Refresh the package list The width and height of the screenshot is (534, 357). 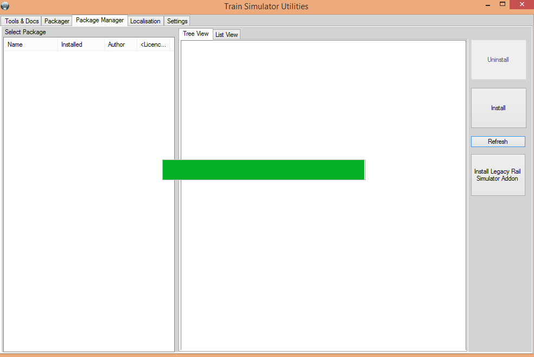(498, 142)
